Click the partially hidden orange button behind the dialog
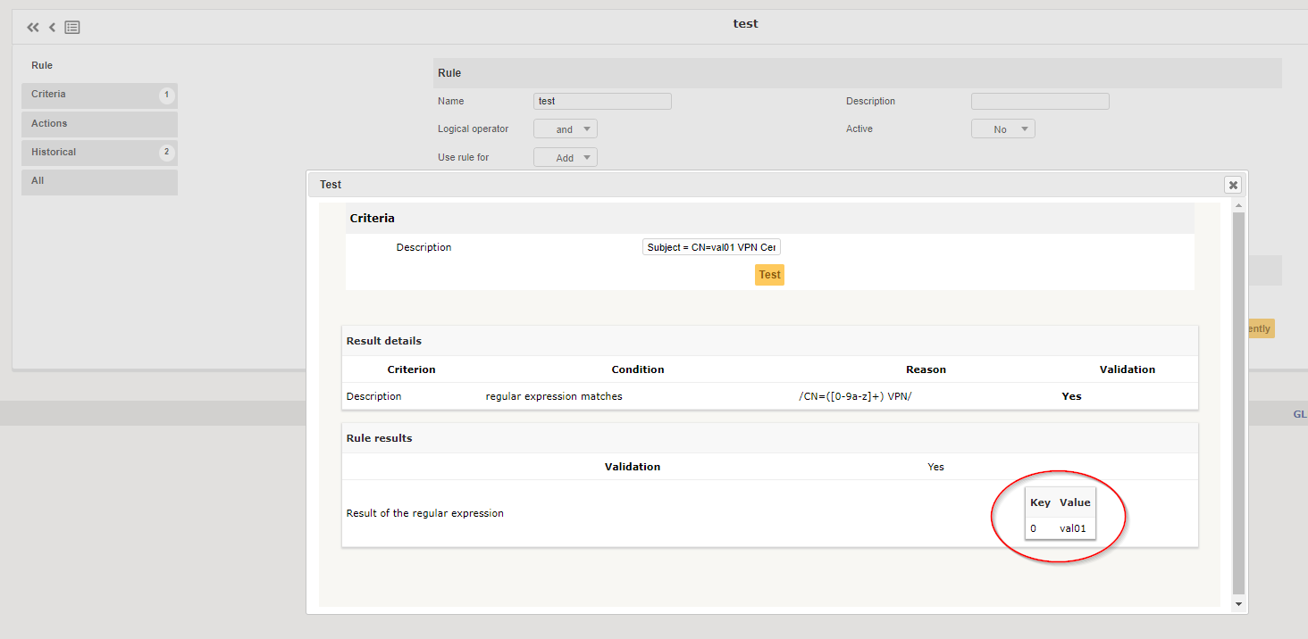This screenshot has height=639, width=1308. coord(1262,328)
